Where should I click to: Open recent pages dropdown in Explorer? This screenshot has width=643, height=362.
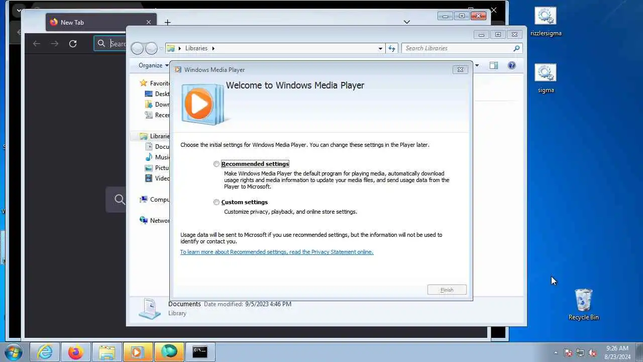coord(161,48)
